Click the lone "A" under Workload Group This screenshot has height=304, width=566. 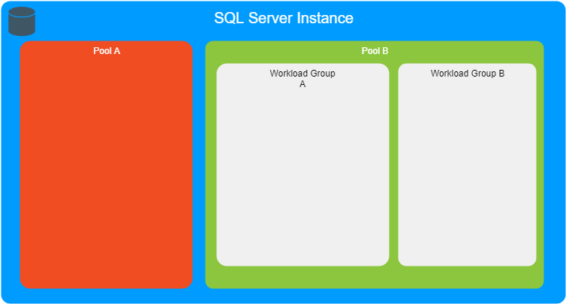point(303,84)
